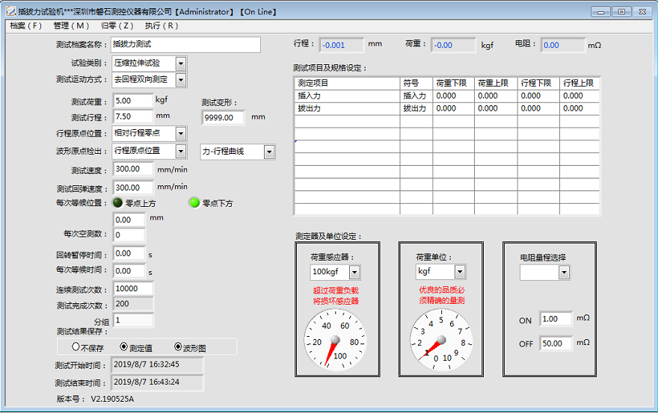Viewport: 658px width, 413px height.
Task: Click the 测试档案名称 text field
Action: click(x=185, y=45)
